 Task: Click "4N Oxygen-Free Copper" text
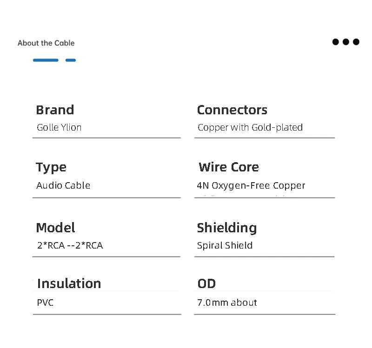click(x=251, y=185)
